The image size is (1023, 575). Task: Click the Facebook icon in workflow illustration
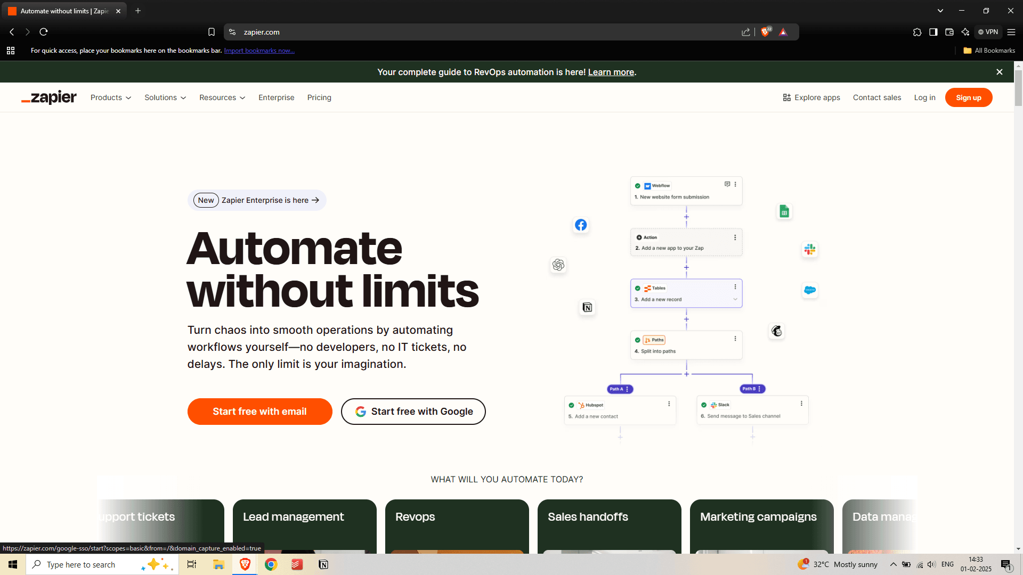(x=581, y=225)
